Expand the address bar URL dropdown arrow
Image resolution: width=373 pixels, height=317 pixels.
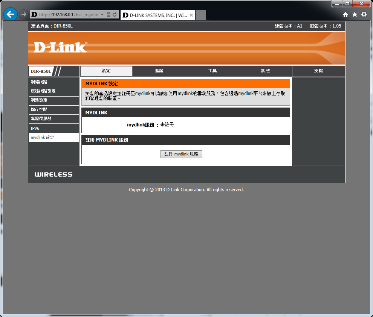click(102, 15)
